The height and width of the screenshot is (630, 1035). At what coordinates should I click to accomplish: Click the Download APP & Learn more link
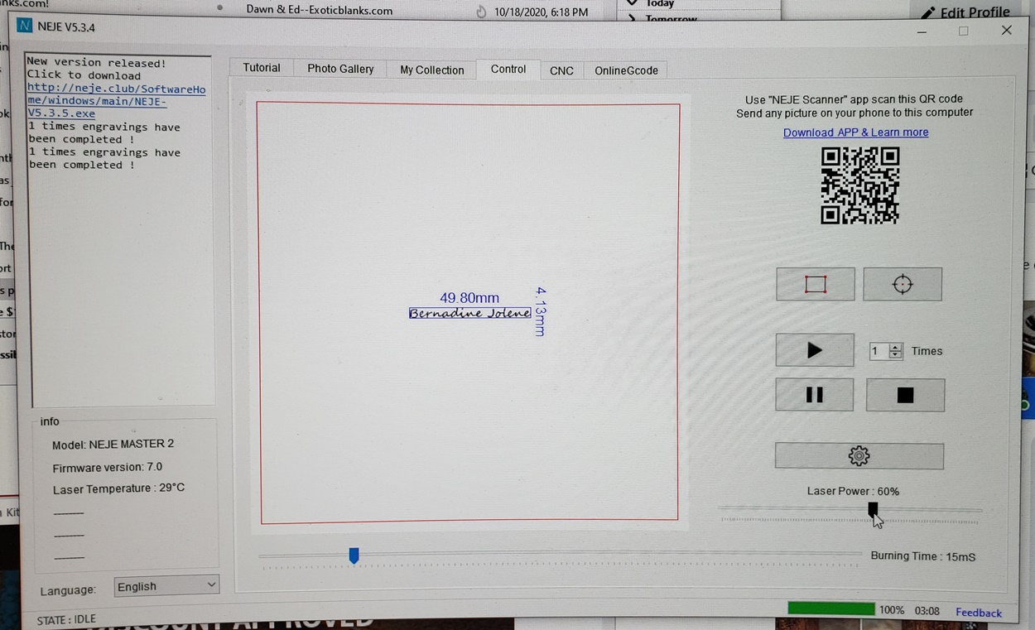(855, 132)
